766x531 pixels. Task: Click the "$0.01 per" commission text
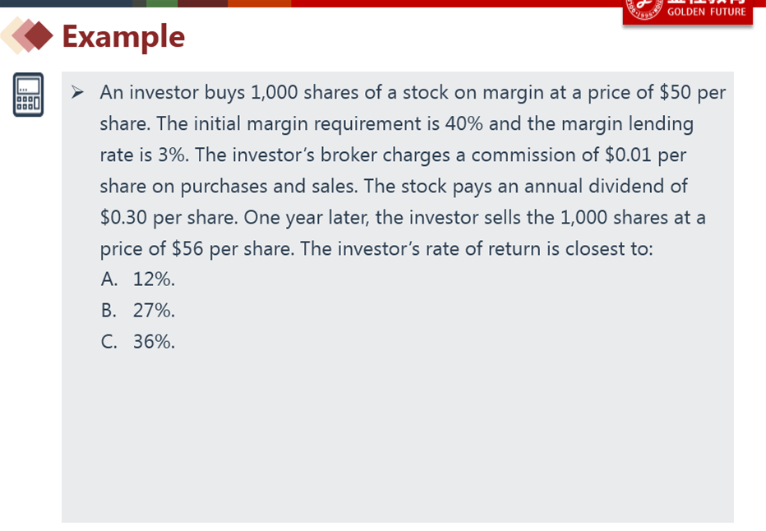pyautogui.click(x=645, y=155)
